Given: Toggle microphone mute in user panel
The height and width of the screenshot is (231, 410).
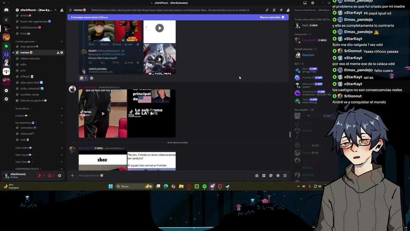Looking at the screenshot, I should [40, 175].
